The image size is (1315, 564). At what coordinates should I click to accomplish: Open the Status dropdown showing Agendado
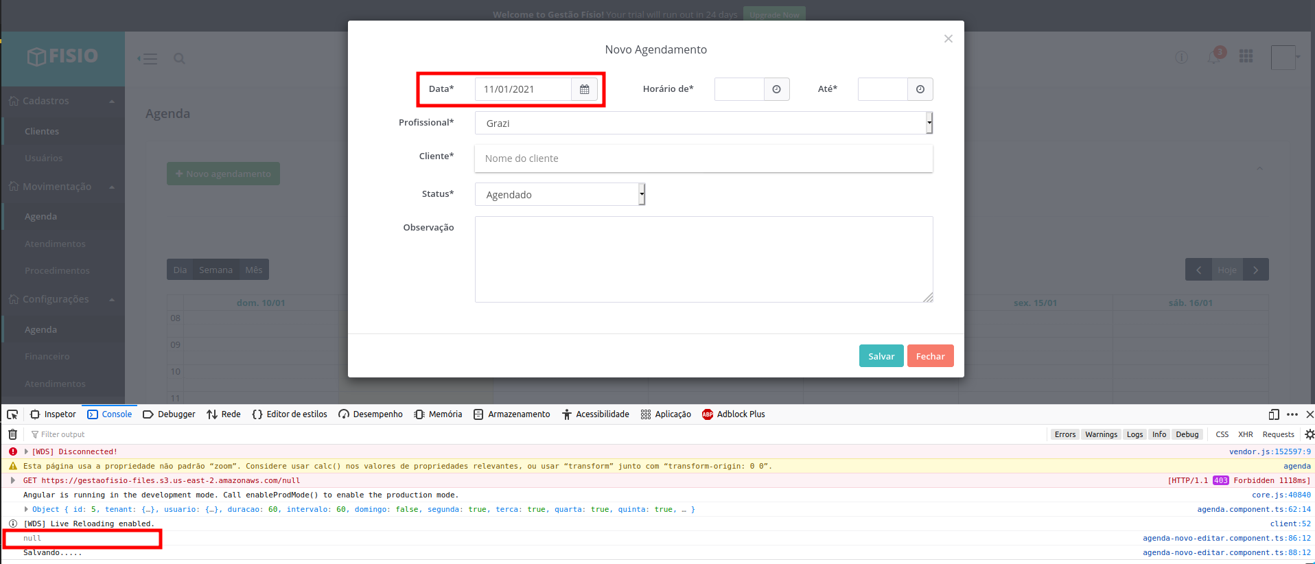pyautogui.click(x=560, y=194)
